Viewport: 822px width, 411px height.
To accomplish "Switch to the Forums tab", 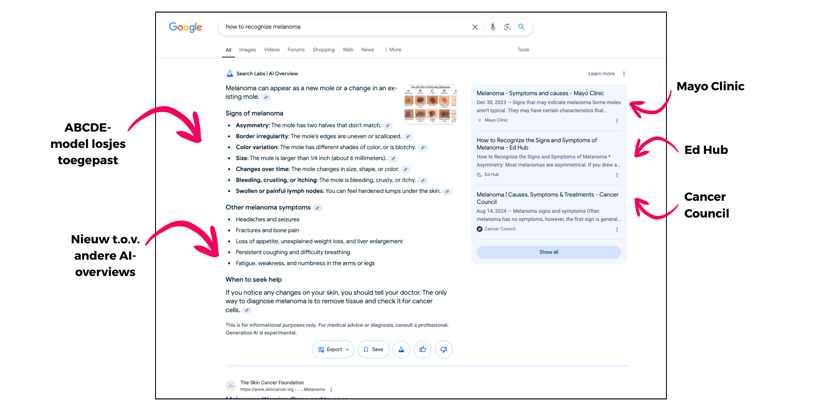I will (x=296, y=50).
